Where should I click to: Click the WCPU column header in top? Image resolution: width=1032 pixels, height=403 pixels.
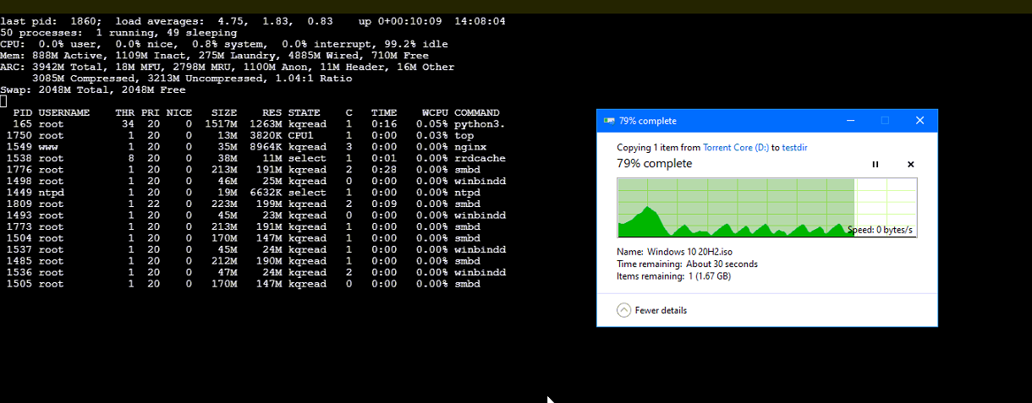coord(435,112)
